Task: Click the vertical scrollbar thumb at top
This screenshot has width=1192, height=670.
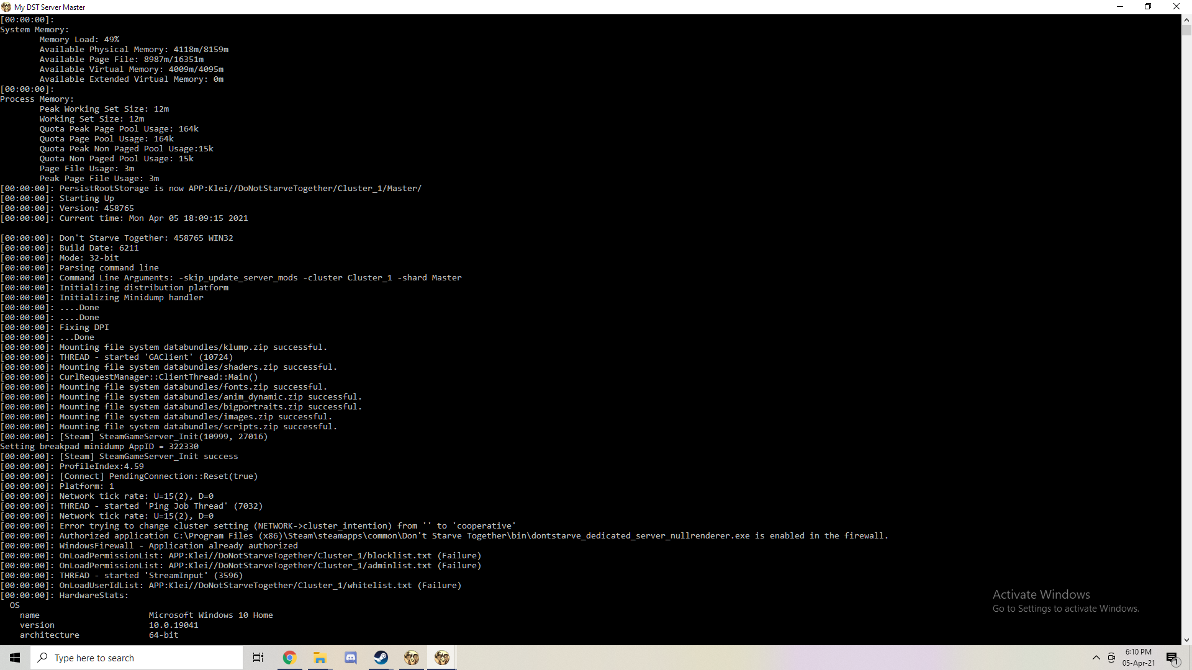Action: [1186, 30]
